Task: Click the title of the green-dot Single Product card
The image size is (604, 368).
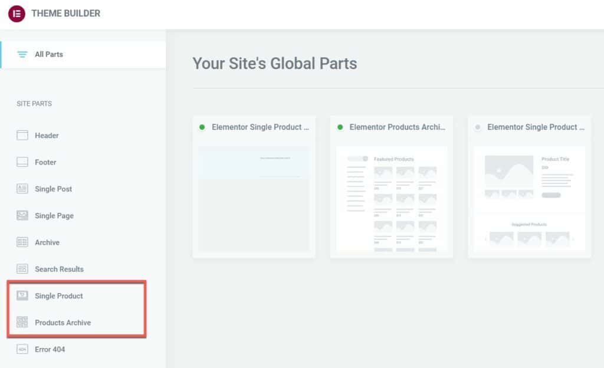Action: coord(260,127)
